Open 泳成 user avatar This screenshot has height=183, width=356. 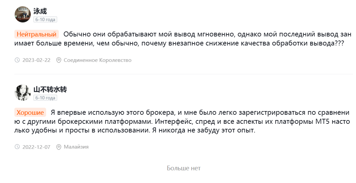23,14
